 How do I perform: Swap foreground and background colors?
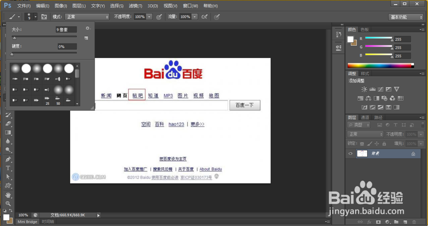pyautogui.click(x=11, y=211)
